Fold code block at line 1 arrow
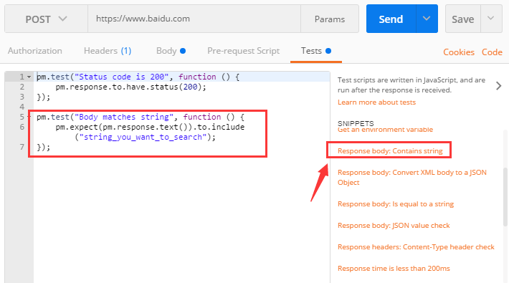 point(29,77)
